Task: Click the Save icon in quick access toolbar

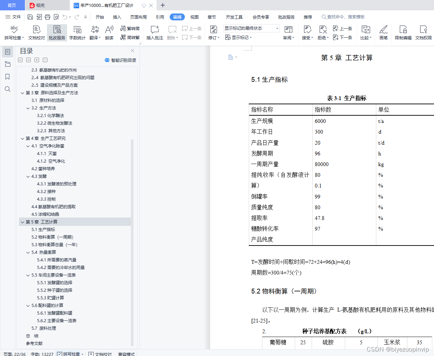Action: [x=30, y=17]
